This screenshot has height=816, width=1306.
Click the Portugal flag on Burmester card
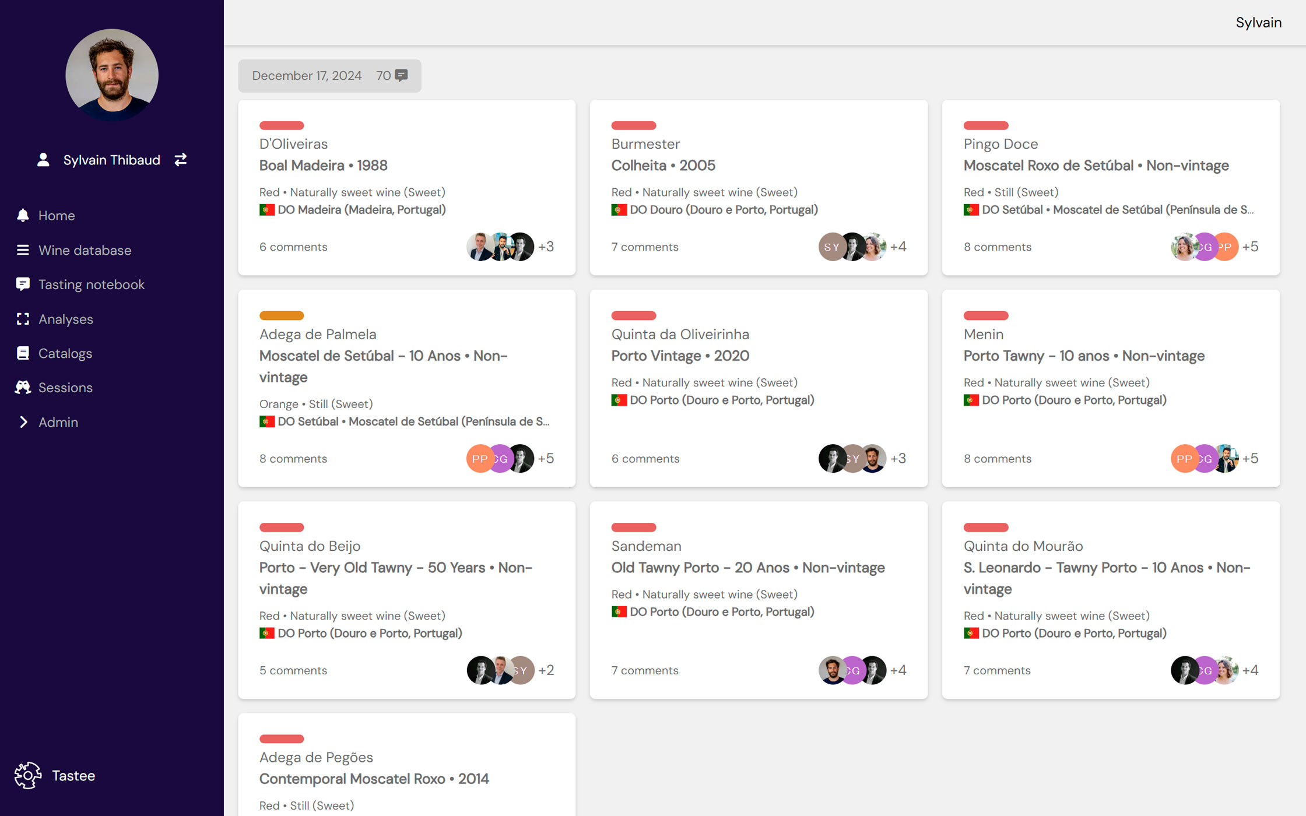(x=619, y=210)
